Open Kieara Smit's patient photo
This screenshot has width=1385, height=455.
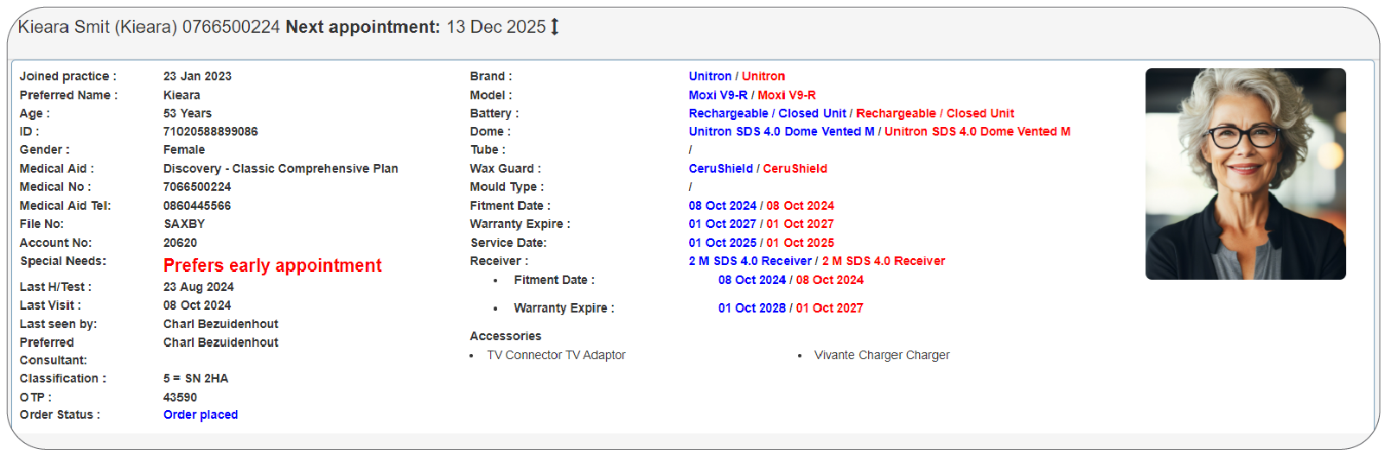click(1245, 174)
